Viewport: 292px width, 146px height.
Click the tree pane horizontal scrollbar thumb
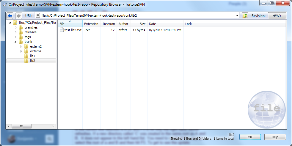21,126
